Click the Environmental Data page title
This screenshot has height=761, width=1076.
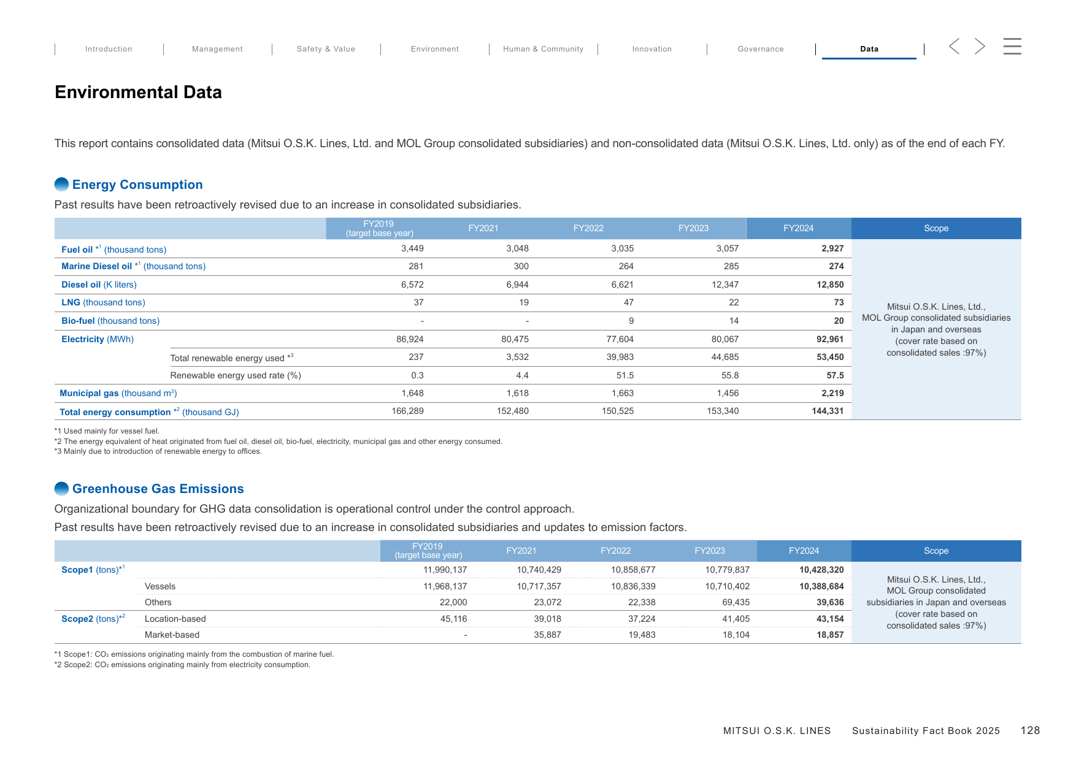click(138, 92)
